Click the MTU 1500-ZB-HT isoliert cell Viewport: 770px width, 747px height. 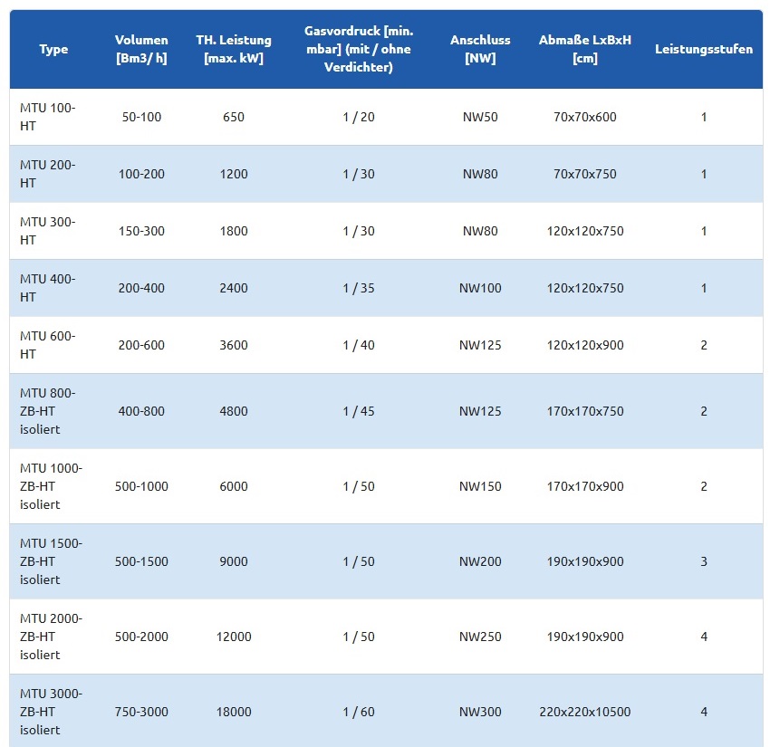coord(51,561)
